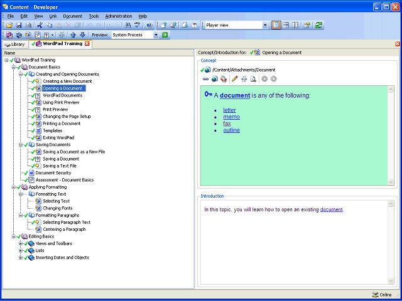Image resolution: width=402 pixels, height=301 pixels.
Task: Click the Online status indicator
Action: click(x=381, y=295)
